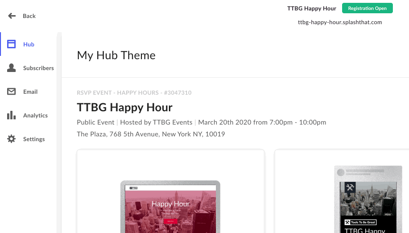Click the Tools To Be Great logo badge
Image resolution: width=409 pixels, height=233 pixels.
[361, 222]
